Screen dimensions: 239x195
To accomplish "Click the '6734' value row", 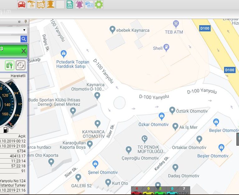I will coord(21,151).
